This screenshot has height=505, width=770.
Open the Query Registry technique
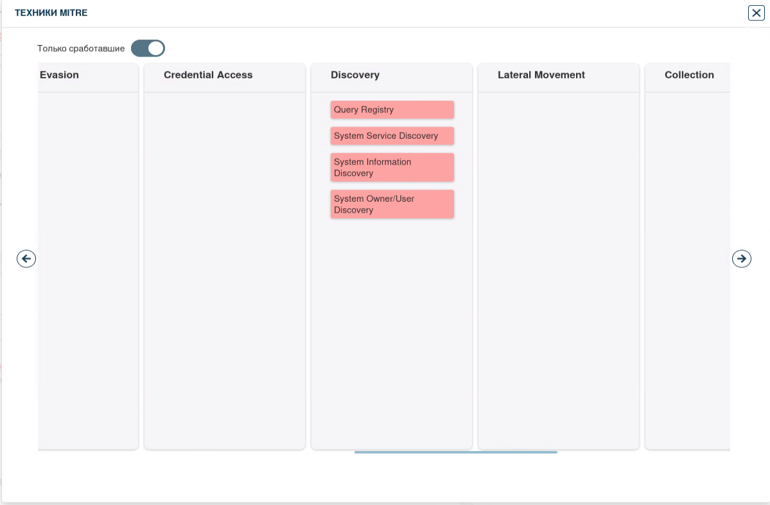pyautogui.click(x=392, y=110)
